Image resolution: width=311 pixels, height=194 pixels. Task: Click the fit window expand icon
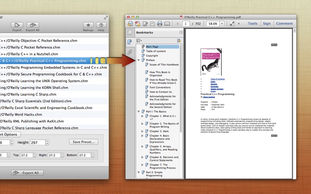(232, 24)
